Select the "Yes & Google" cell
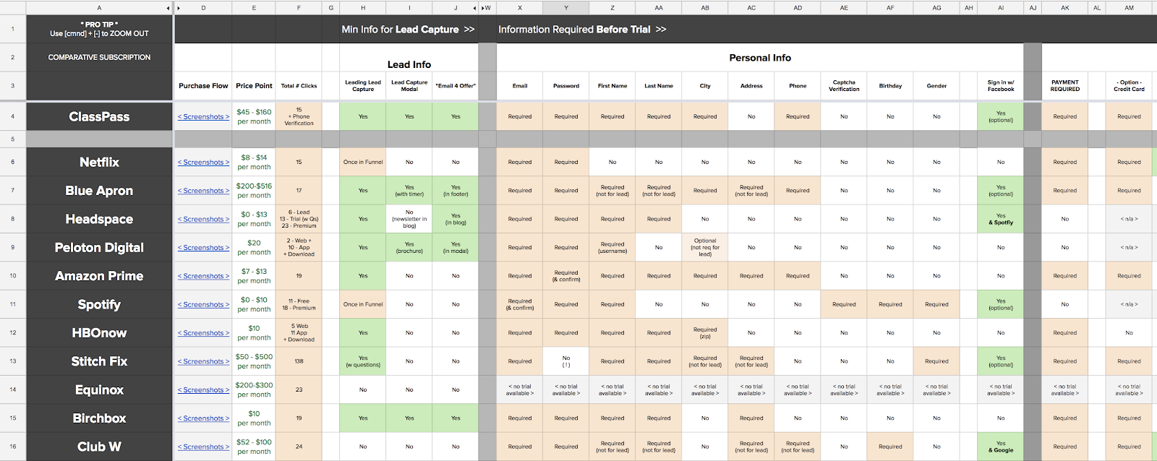Image resolution: width=1157 pixels, height=461 pixels. click(x=1001, y=447)
